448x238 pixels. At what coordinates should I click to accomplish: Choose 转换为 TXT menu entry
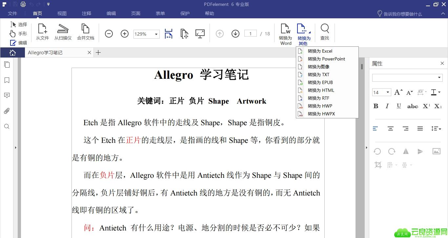[x=327, y=75]
